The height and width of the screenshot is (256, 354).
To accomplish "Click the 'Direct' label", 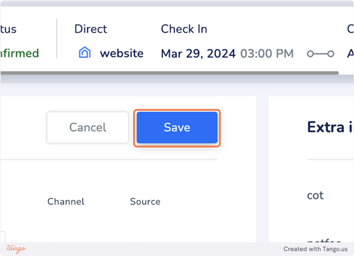I will click(x=91, y=29).
